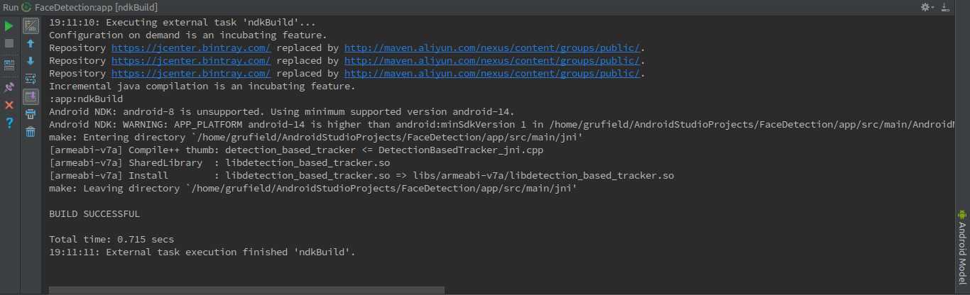Toggle scroll to end of console
Image resolution: width=970 pixels, height=295 pixels.
[31, 96]
